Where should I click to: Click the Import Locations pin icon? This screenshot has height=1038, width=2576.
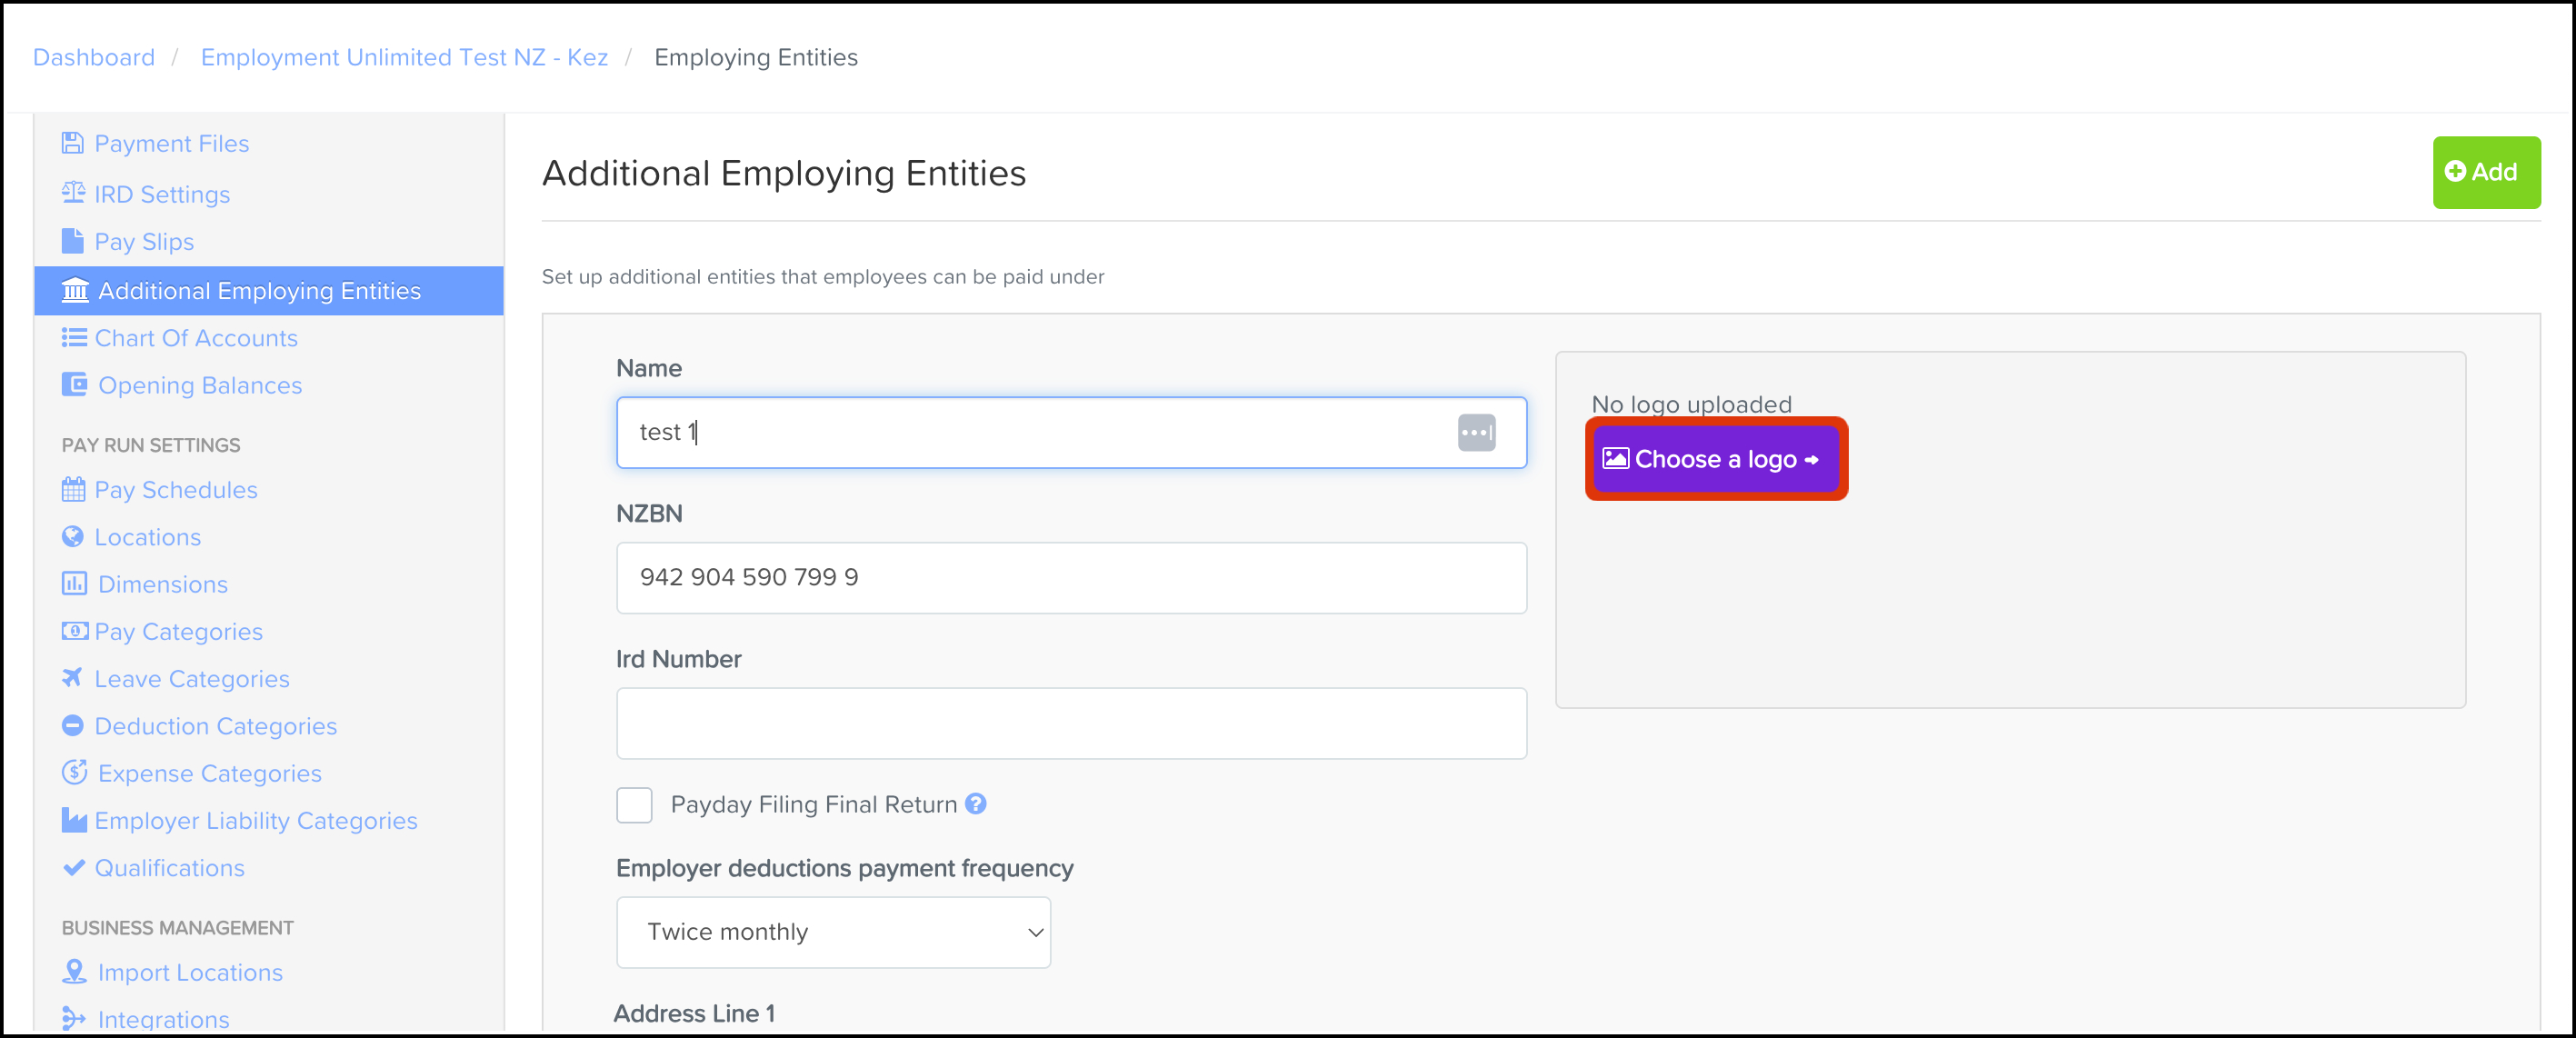(x=74, y=971)
